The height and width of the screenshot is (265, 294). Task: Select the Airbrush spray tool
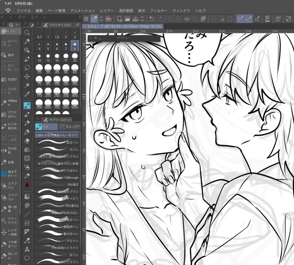click(27, 167)
